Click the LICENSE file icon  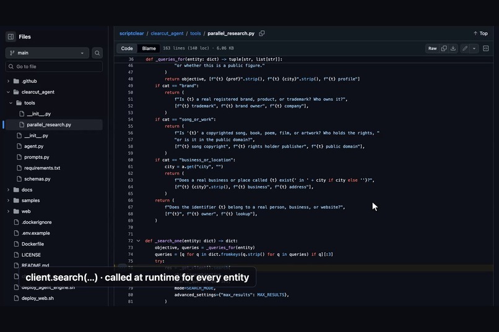tap(16, 255)
